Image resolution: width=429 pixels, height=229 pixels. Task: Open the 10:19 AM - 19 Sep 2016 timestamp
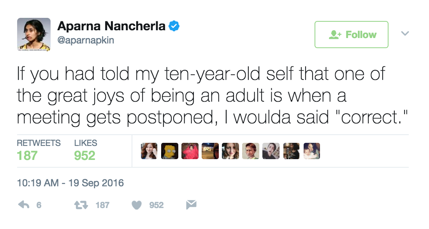pos(70,182)
